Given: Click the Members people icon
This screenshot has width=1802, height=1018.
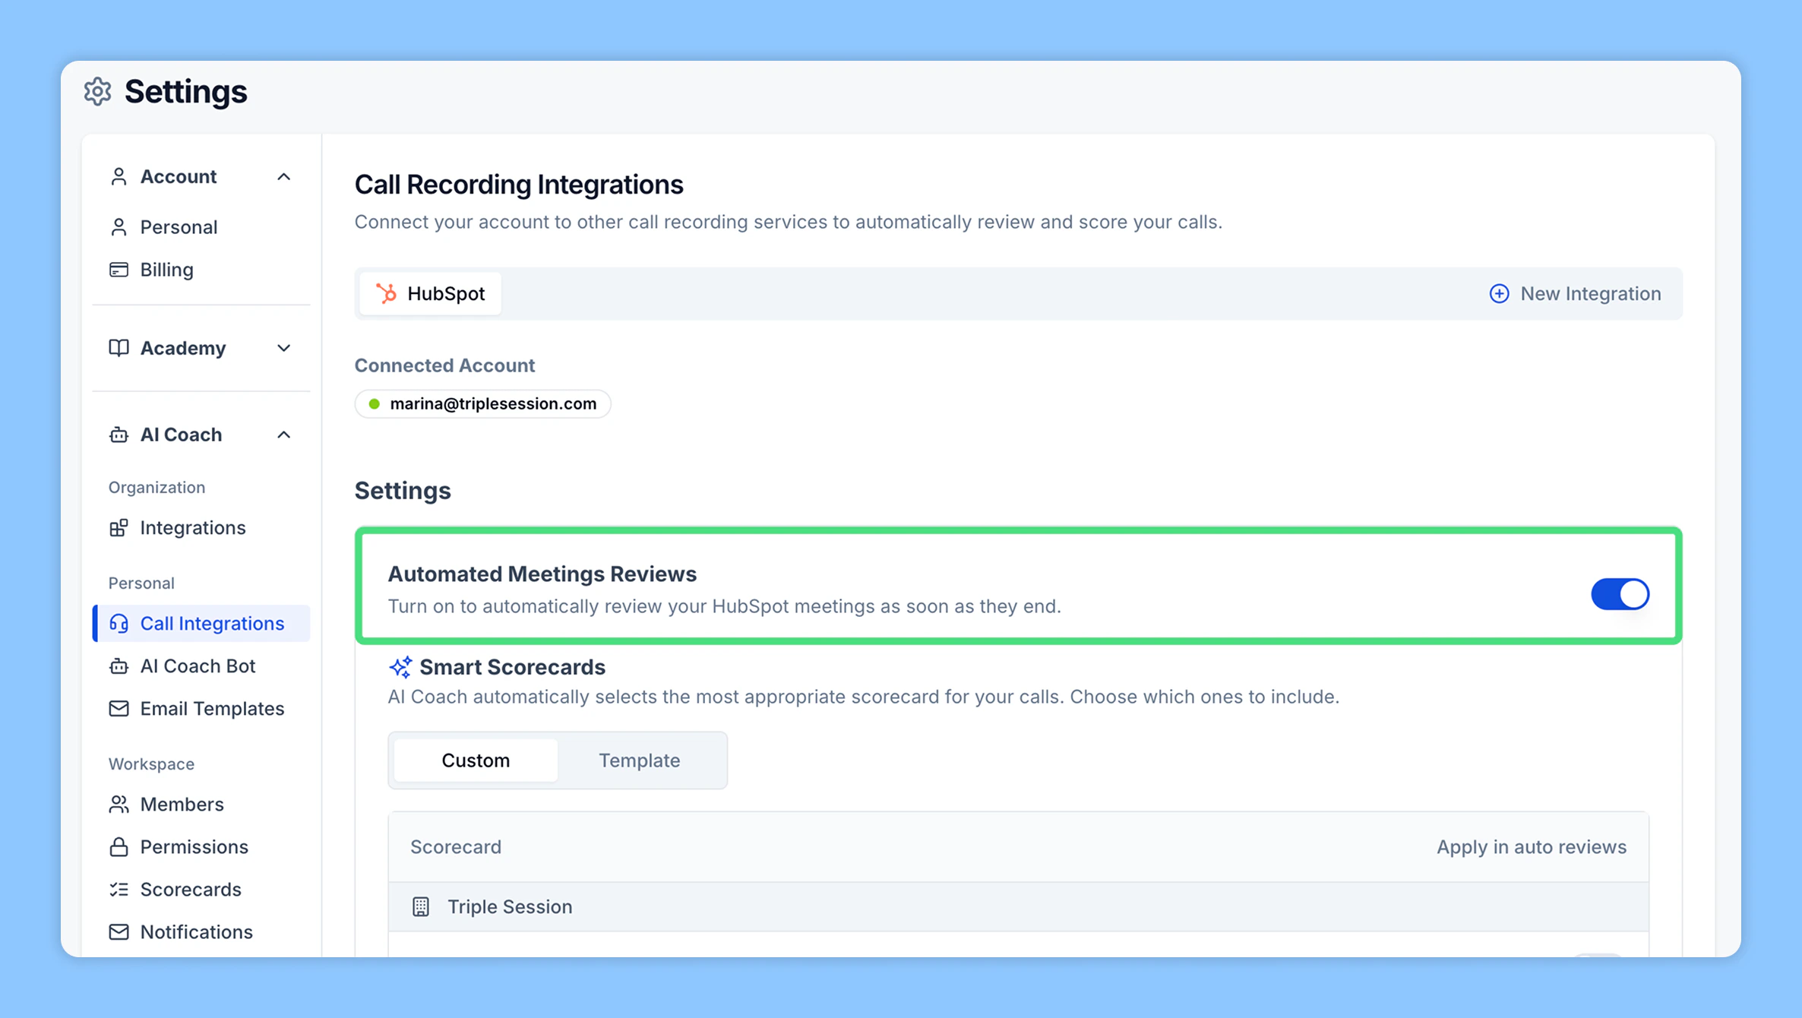Looking at the screenshot, I should click(119, 805).
